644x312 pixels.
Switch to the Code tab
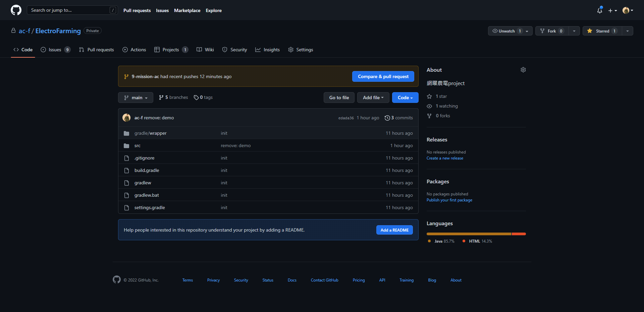[23, 50]
